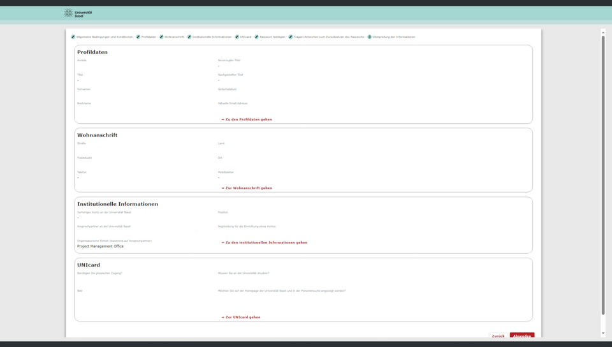
Task: Click the Überprüfung der Informationen step icon
Action: point(369,37)
